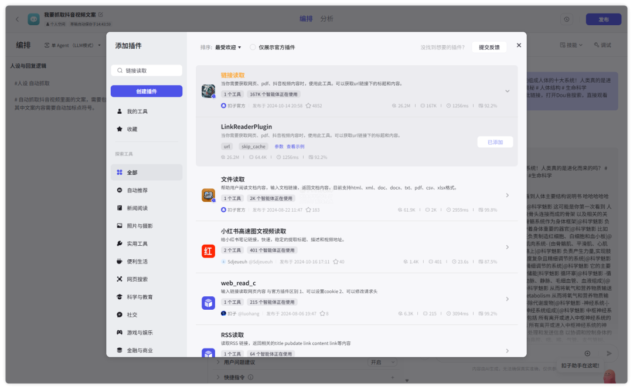Viewport: 633px width, 389px height.
Task: Click the 照片与摄影 image icon
Action: click(120, 226)
